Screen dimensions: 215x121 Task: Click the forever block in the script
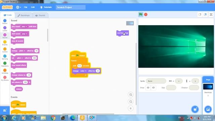pyautogui.click(x=74, y=61)
